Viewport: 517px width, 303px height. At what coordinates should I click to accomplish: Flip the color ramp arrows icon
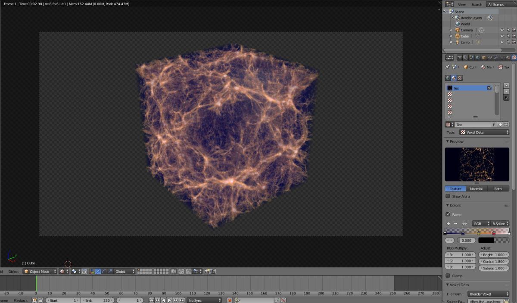(464, 224)
